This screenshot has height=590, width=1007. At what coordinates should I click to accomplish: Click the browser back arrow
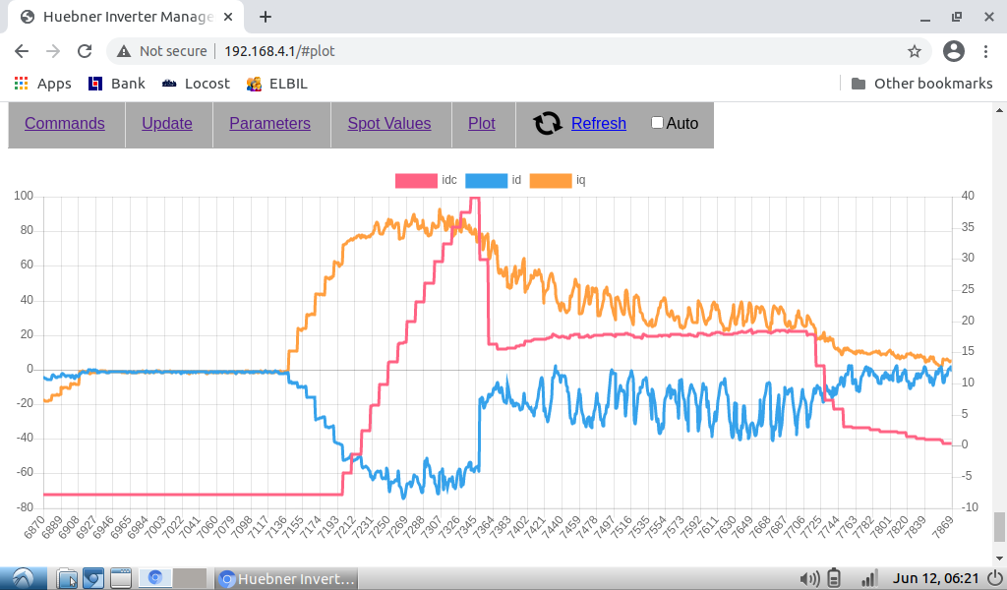point(22,51)
